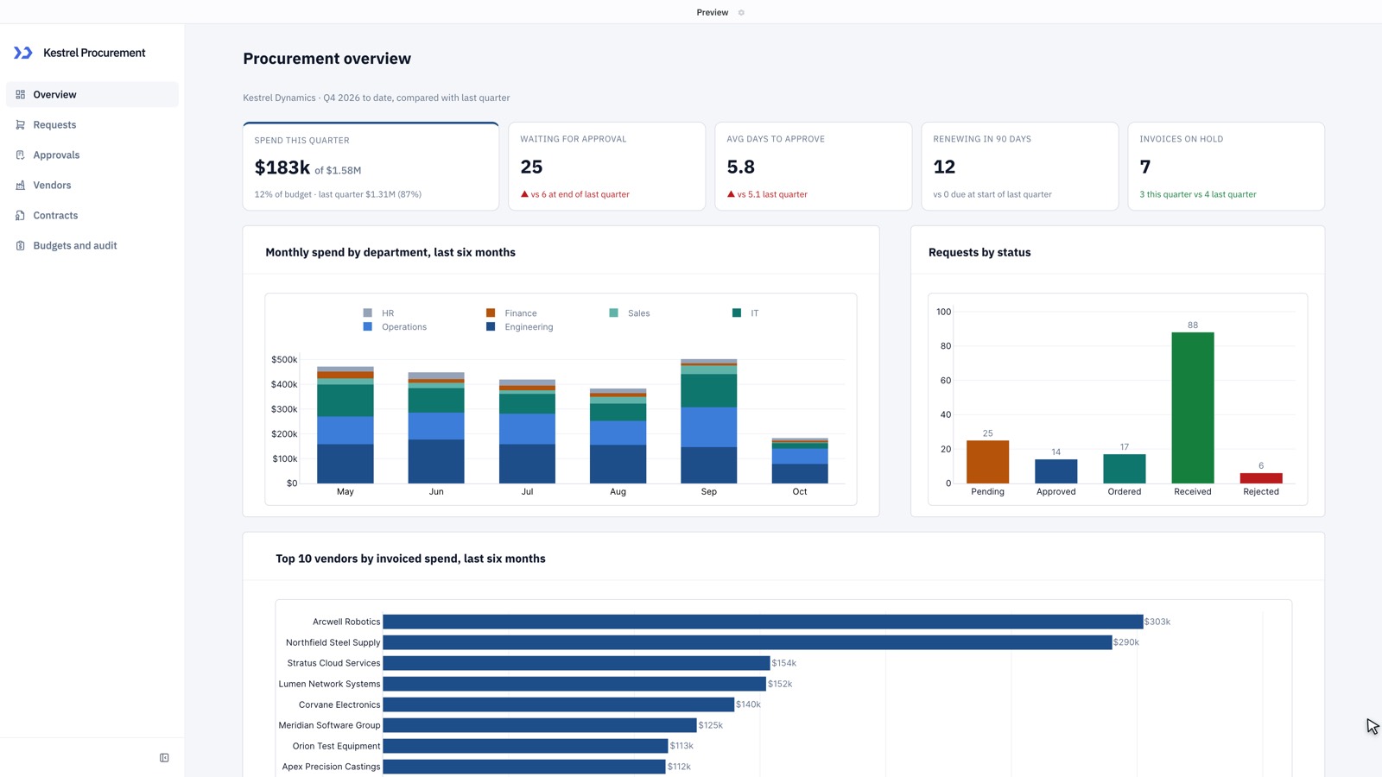Go to Requests in the sidebar
The width and height of the screenshot is (1382, 777).
[x=92, y=125]
